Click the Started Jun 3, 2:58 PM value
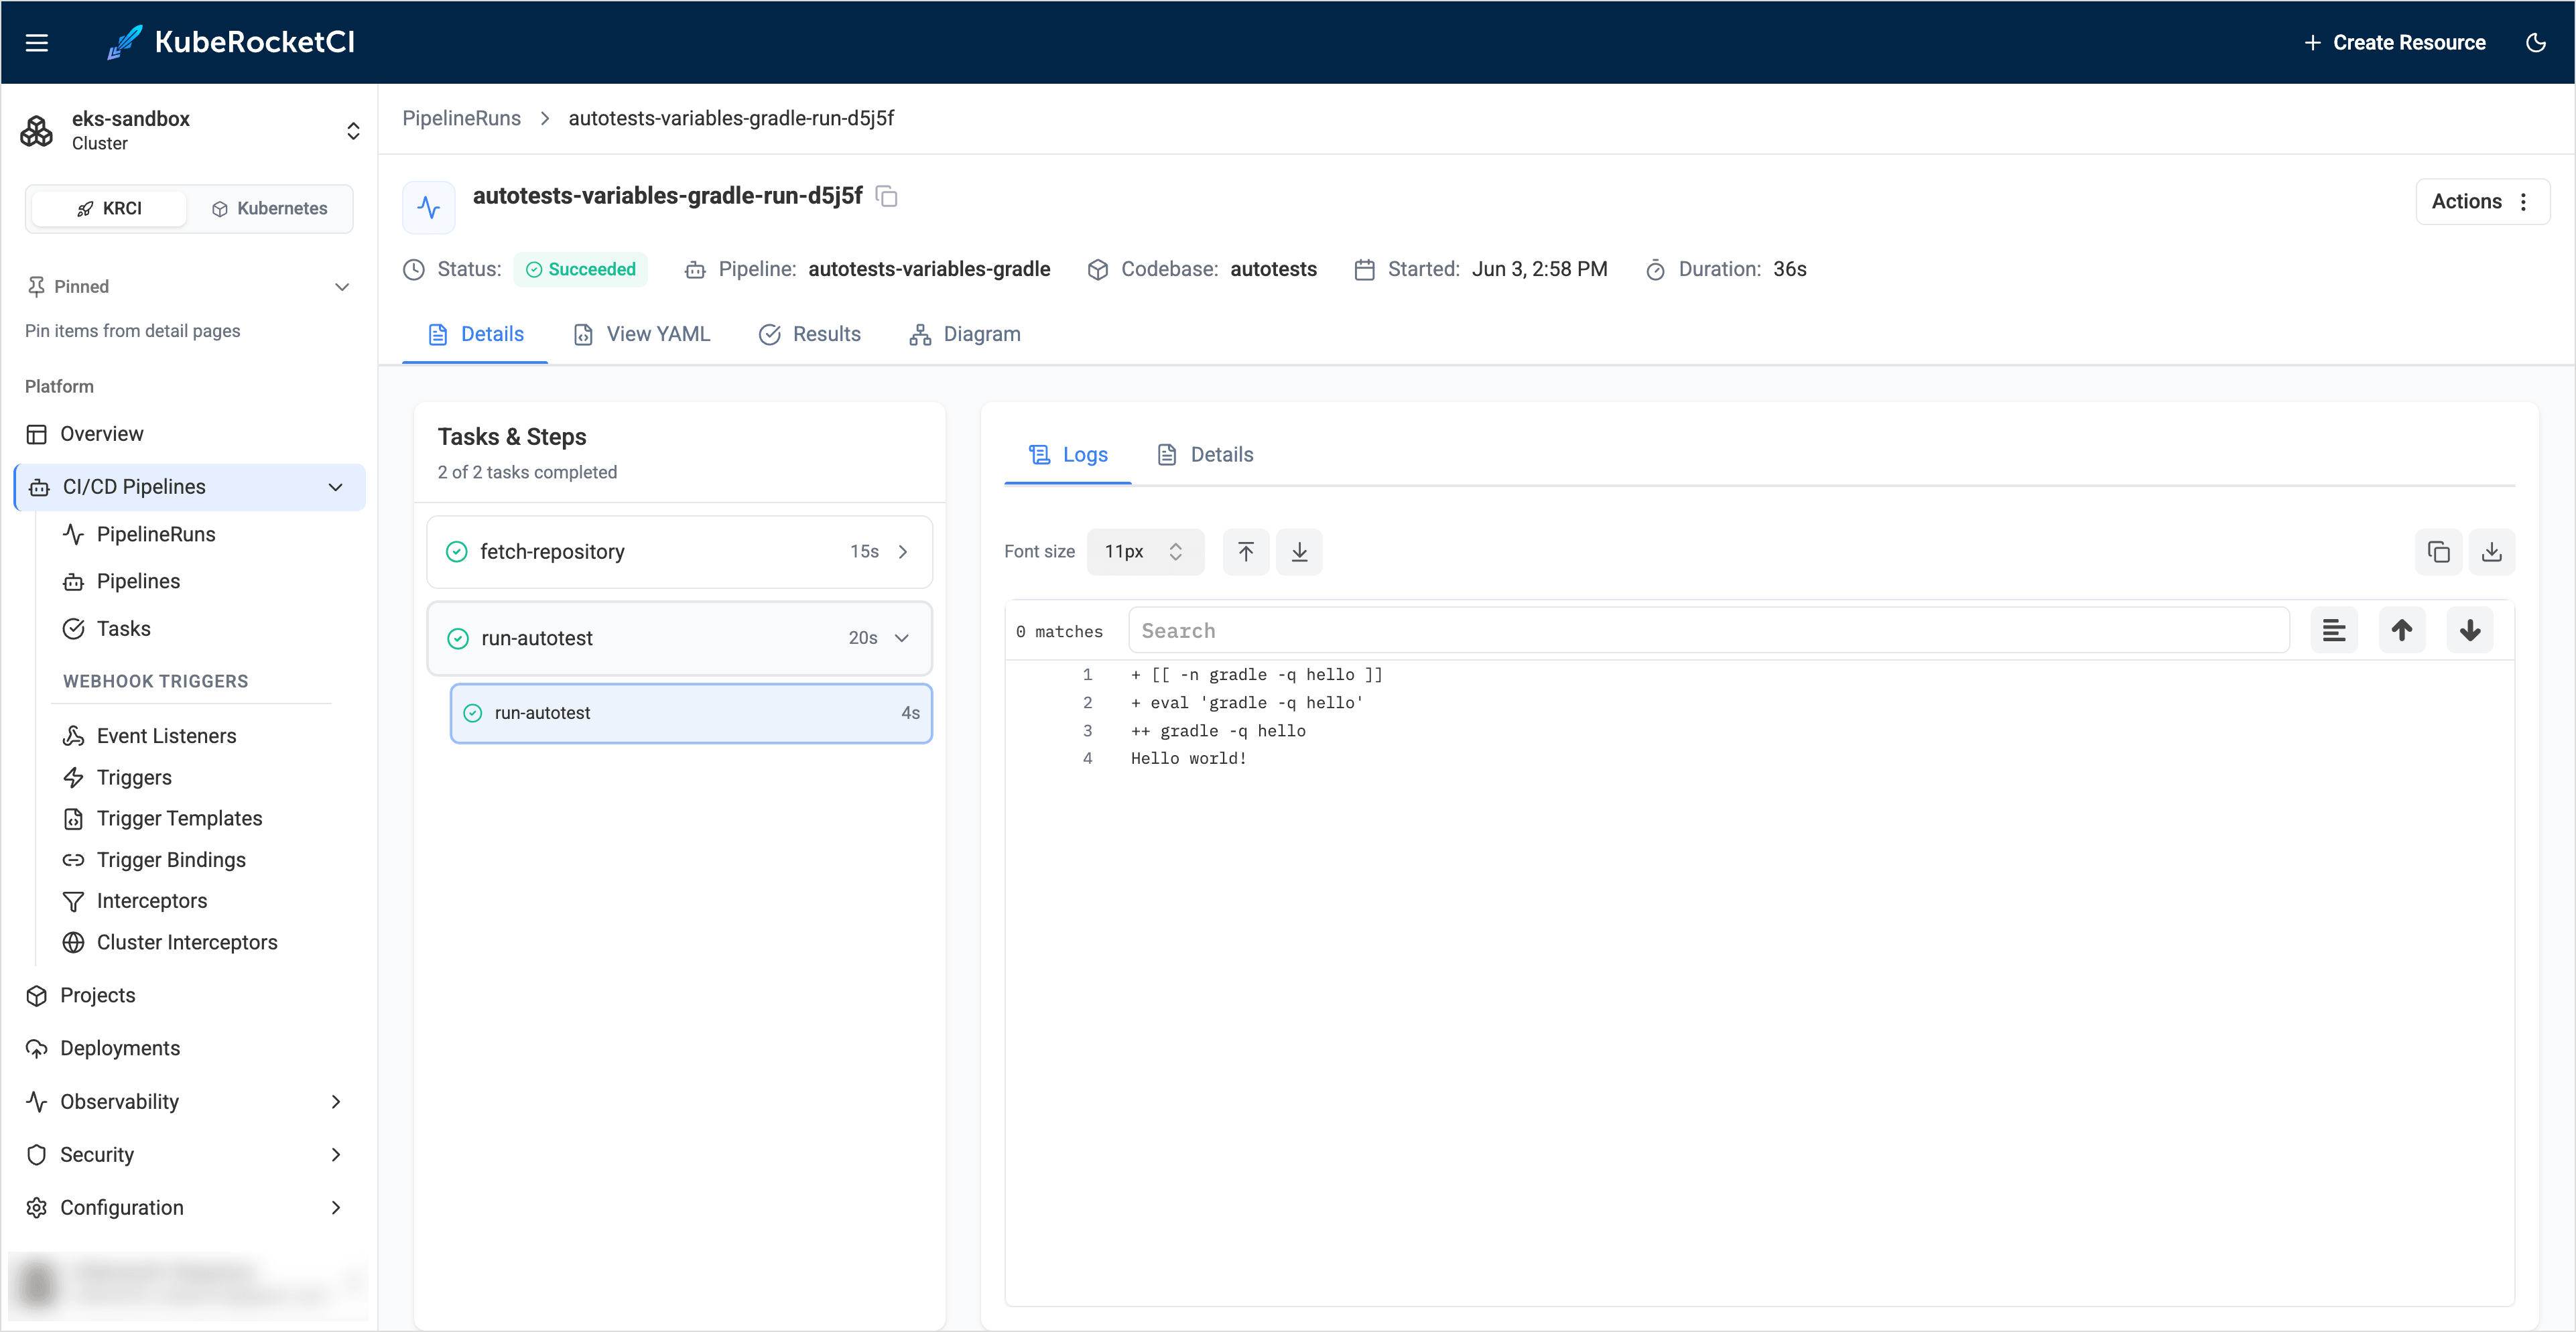Screen dimensions: 2576x1332 tap(1539, 269)
